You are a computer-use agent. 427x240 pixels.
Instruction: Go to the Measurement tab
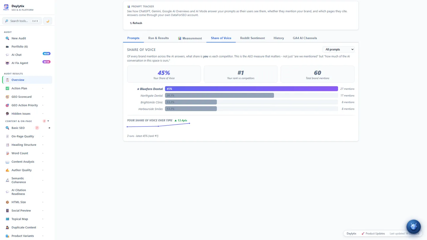coord(190,38)
